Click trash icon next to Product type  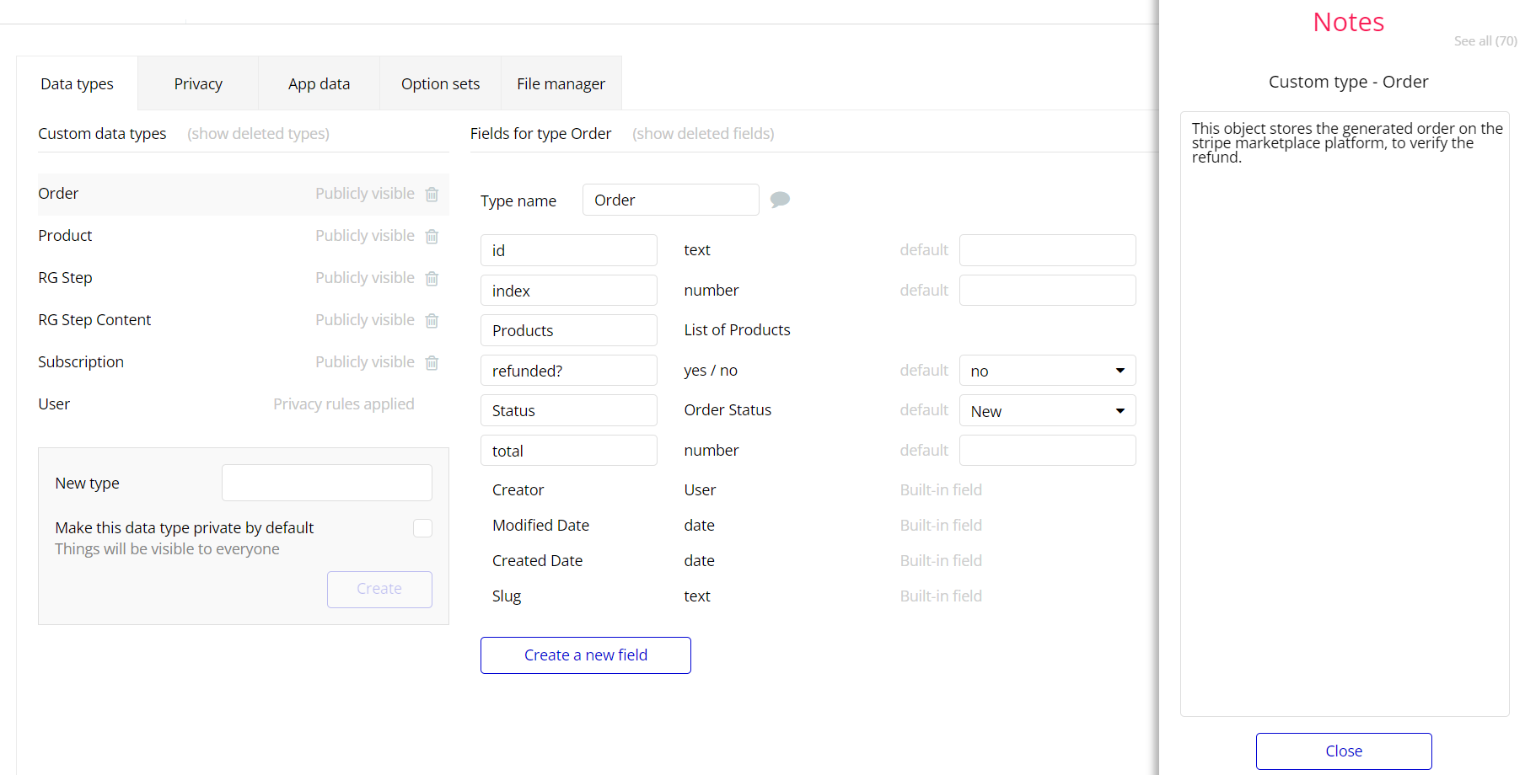pos(432,237)
